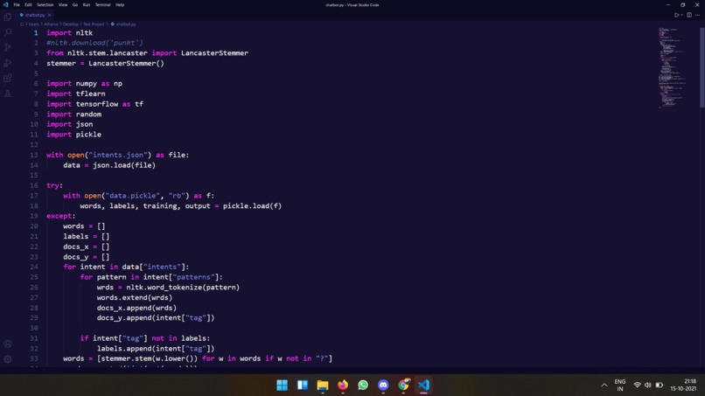Open the clock and date 15-10-2021
This screenshot has height=396, width=705.
683,386
